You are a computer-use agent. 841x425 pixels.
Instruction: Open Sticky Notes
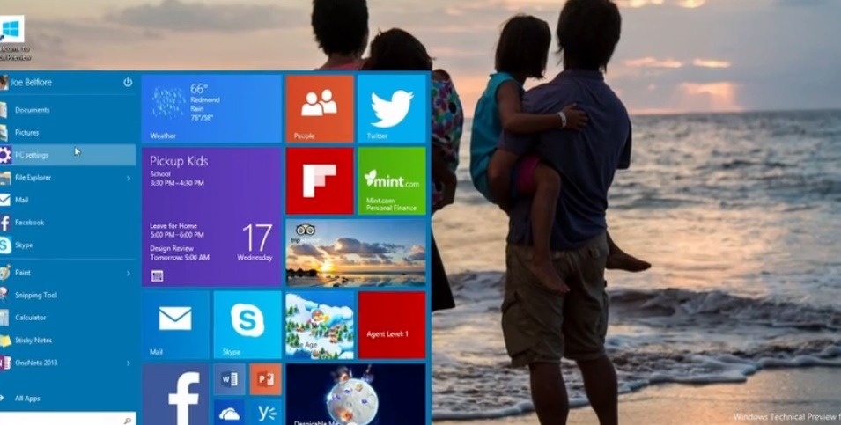coord(68,341)
